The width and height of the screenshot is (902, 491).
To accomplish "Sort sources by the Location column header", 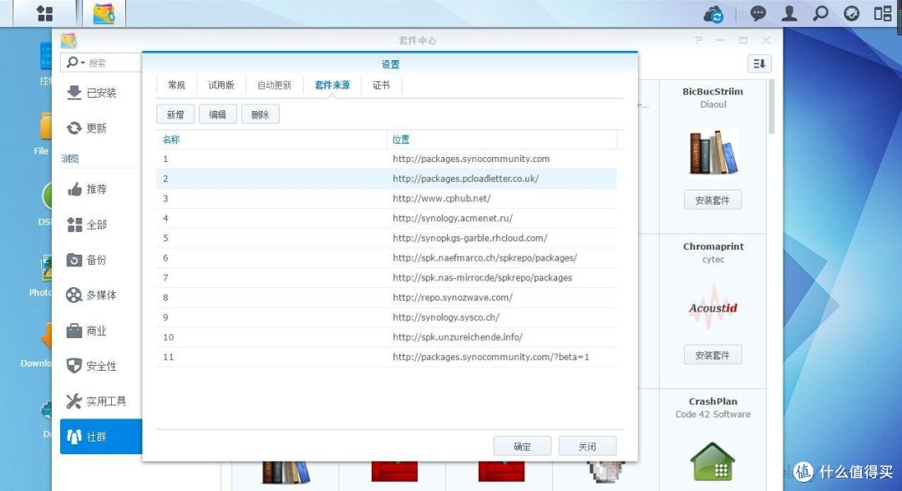I will pyautogui.click(x=502, y=139).
